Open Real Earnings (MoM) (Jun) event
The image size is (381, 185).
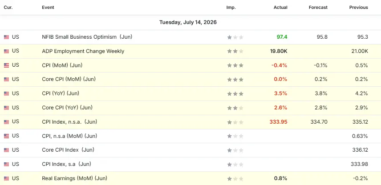(74, 178)
